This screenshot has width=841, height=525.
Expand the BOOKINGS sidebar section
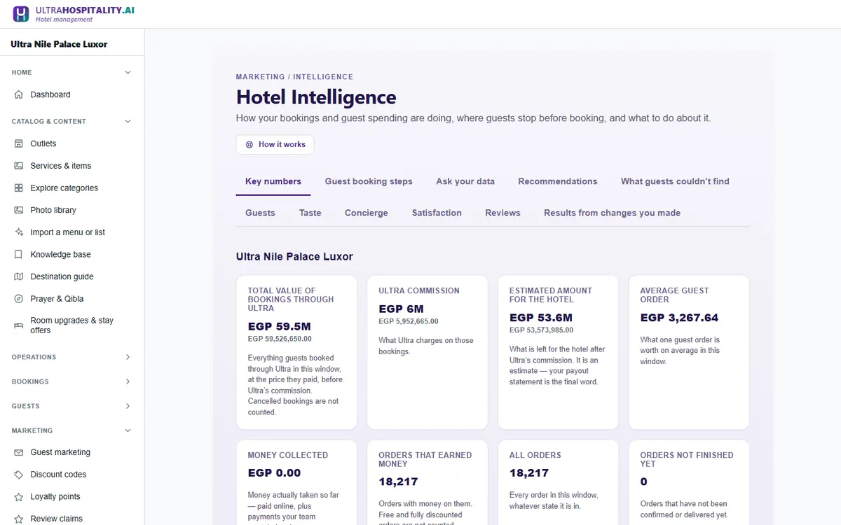pyautogui.click(x=128, y=381)
